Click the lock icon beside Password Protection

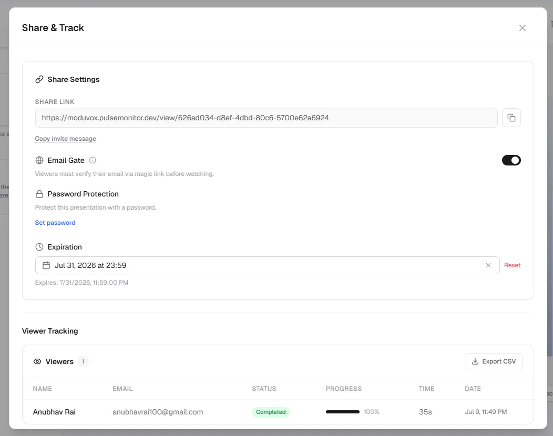[x=39, y=194]
